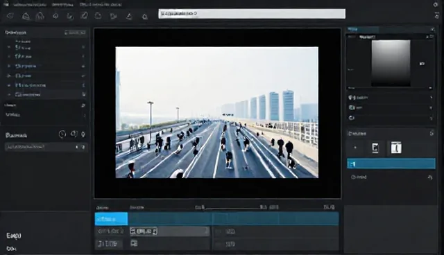444x255 pixels.
Task: Click the button in the left panel header
Action: pyautogui.click(x=75, y=33)
